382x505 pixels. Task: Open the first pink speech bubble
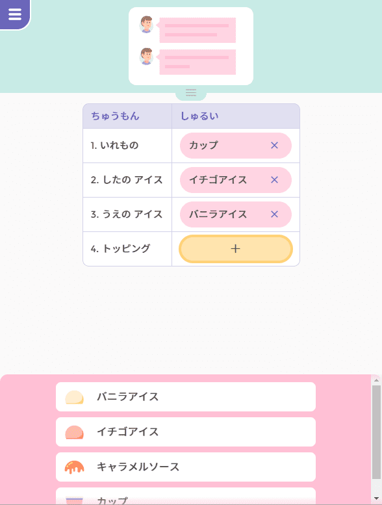tap(197, 31)
